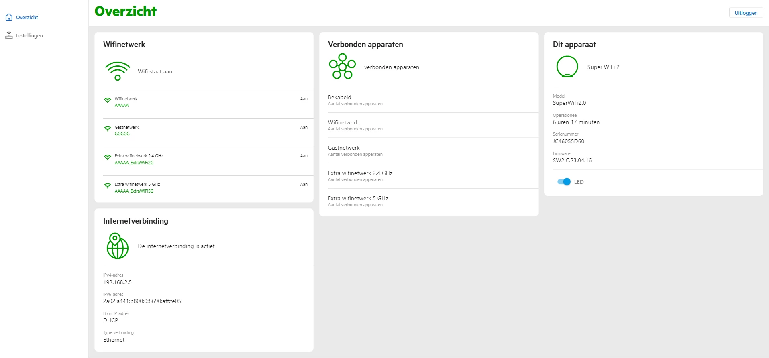Click the router icon beside Instellingen

(9, 35)
